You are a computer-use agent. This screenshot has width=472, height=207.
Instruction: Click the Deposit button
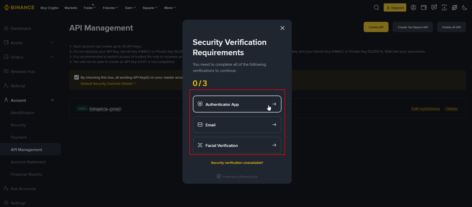coord(395,7)
